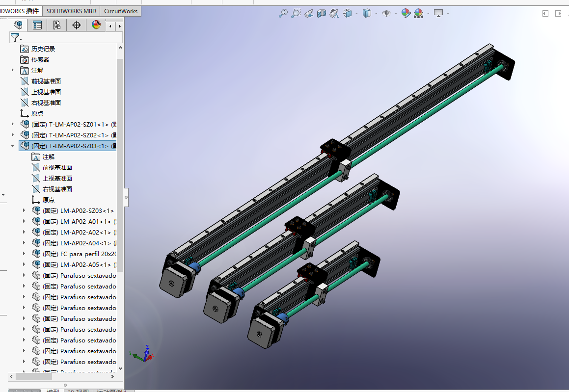Screen dimensions: 569x392
Task: Open the FeatureManager design tree tab
Action: [x=18, y=25]
